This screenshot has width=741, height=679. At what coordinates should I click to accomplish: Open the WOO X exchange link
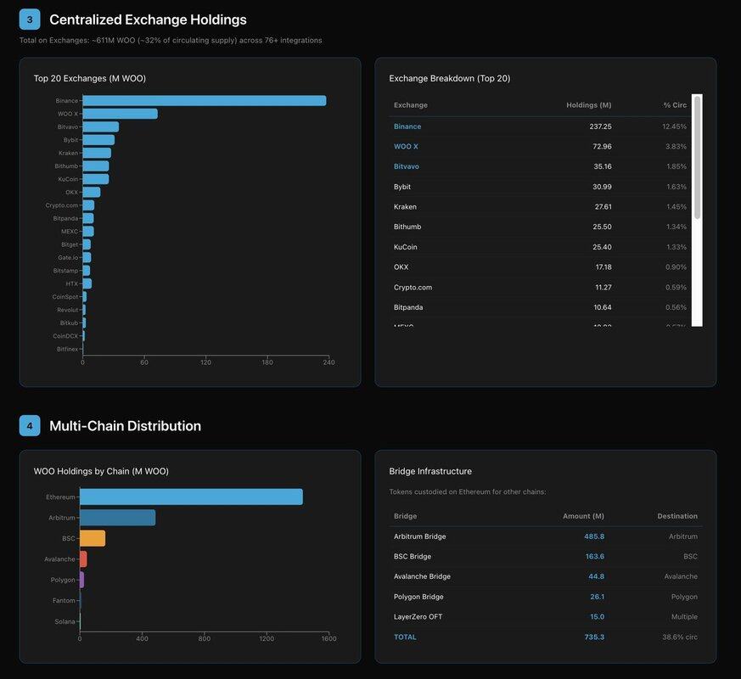tap(406, 147)
